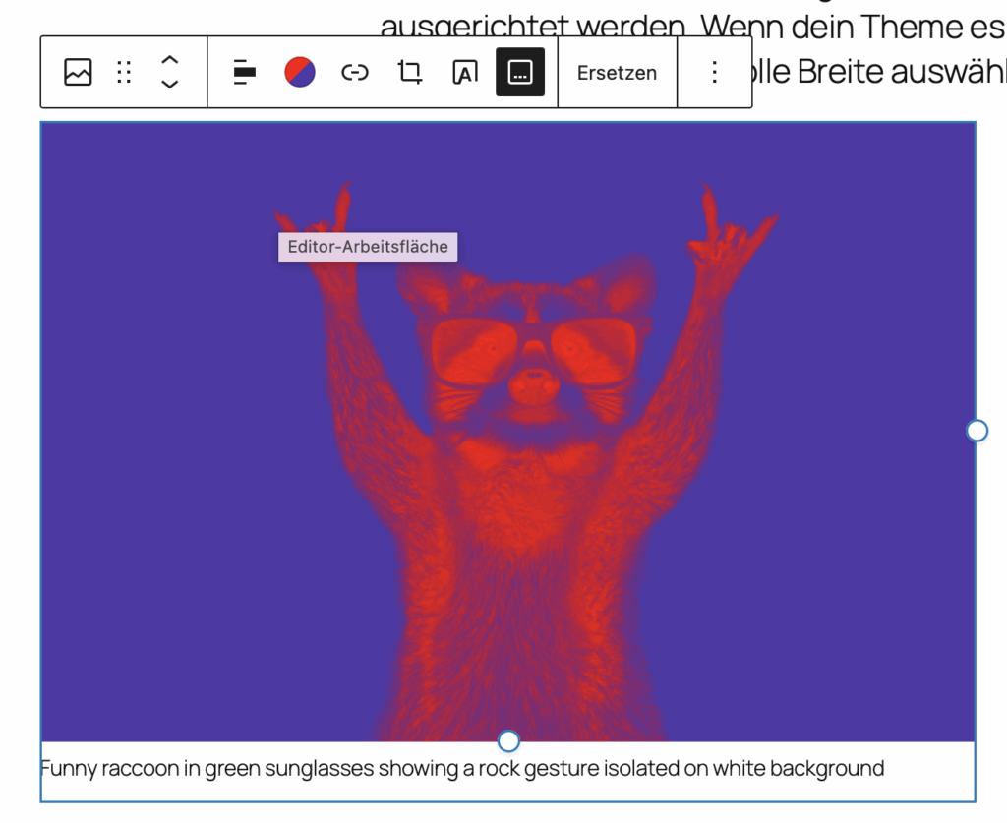Select the Crop image tool
The width and height of the screenshot is (1007, 823).
409,72
